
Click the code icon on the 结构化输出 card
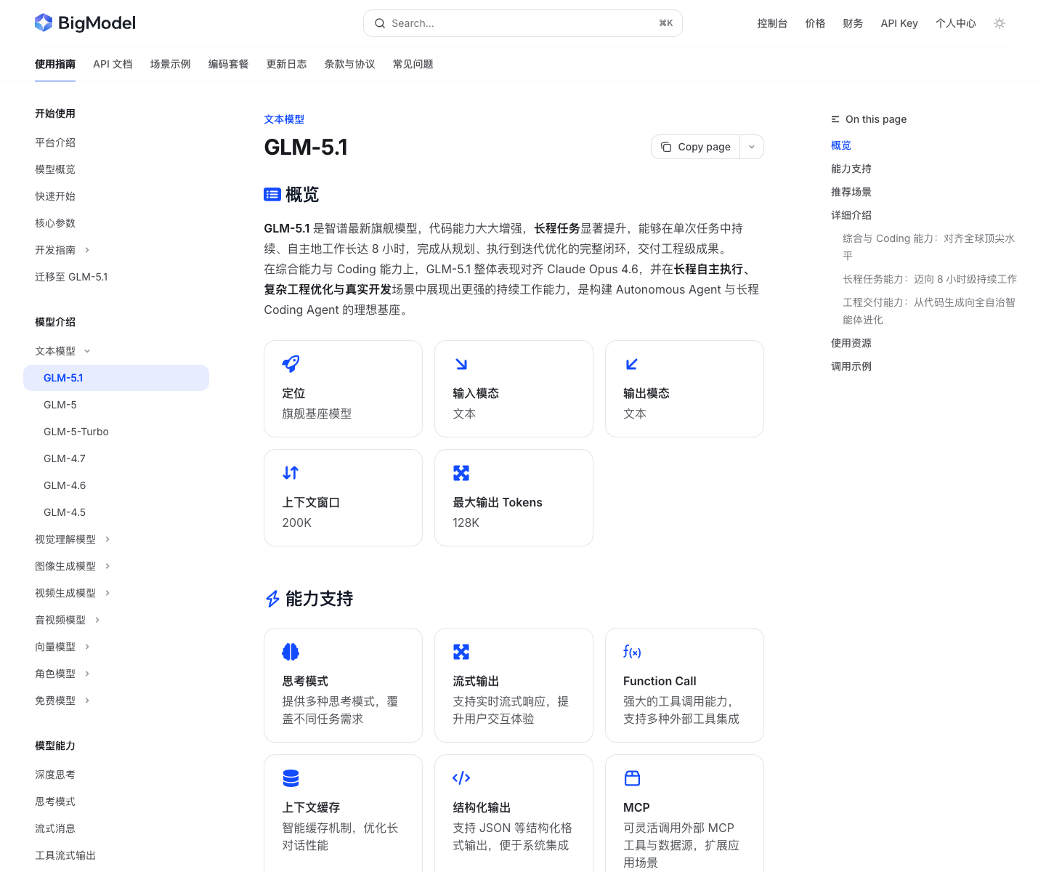pyautogui.click(x=461, y=778)
